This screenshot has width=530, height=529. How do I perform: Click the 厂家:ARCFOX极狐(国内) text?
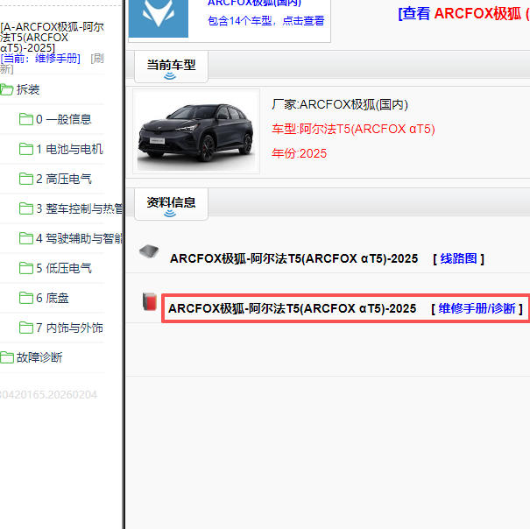click(340, 104)
